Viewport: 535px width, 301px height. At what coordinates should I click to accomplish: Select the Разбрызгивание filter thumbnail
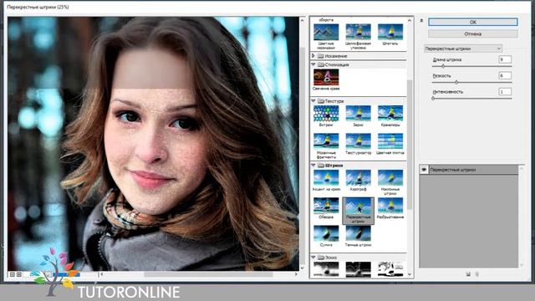pyautogui.click(x=390, y=206)
